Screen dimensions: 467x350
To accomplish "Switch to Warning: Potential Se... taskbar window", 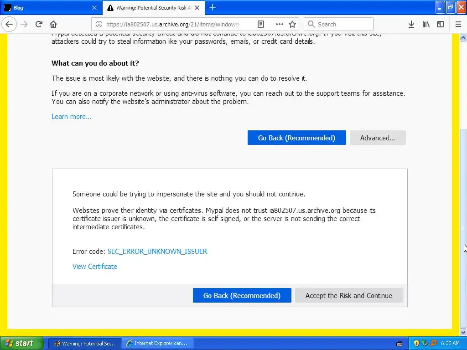I will click(84, 344).
